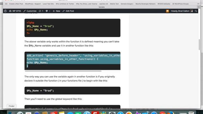203x114 pixels.
Task: Select the Variable browser tab
Action: (x=101, y=7)
